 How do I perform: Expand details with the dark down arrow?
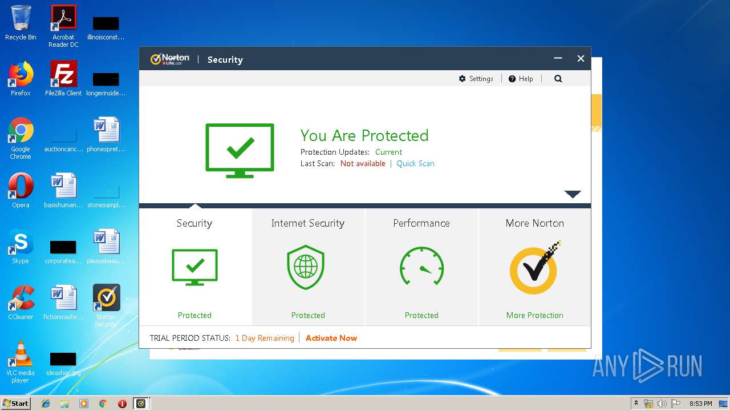(x=573, y=194)
